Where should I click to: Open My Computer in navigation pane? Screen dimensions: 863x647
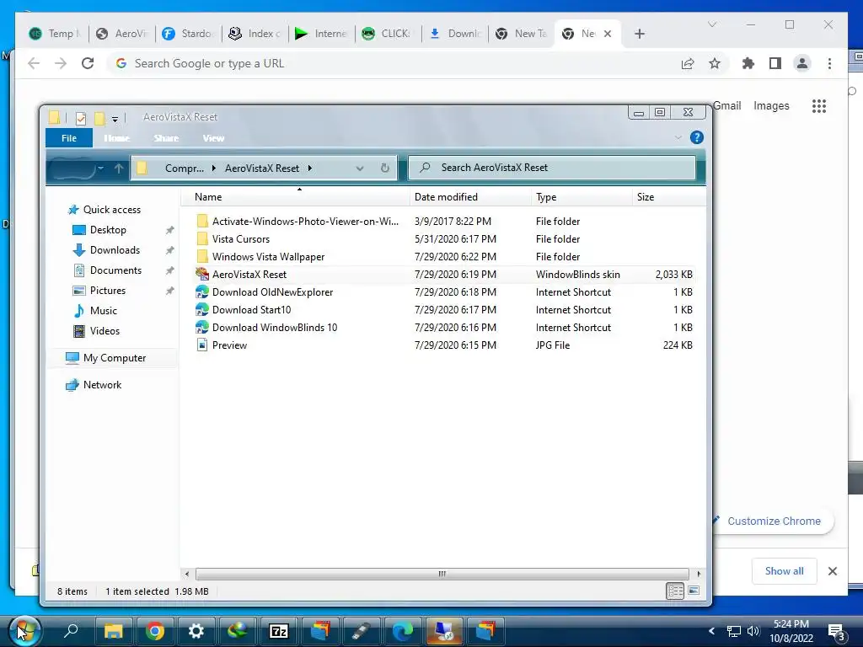[115, 357]
